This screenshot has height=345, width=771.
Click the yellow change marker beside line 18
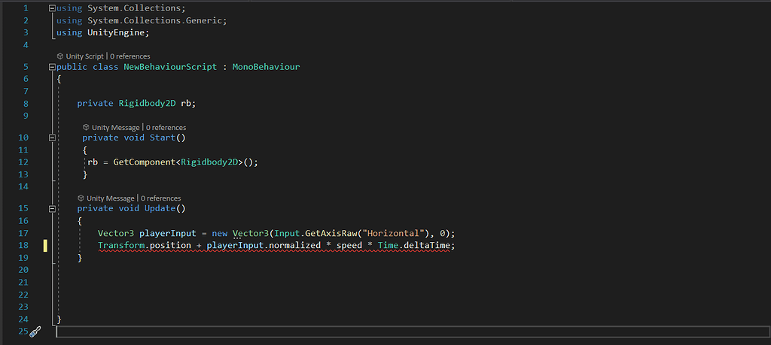(x=45, y=245)
